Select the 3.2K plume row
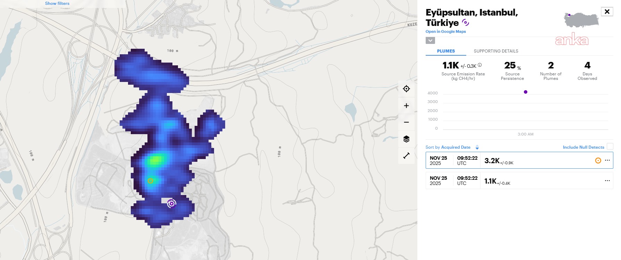This screenshot has height=260, width=621. (519, 160)
